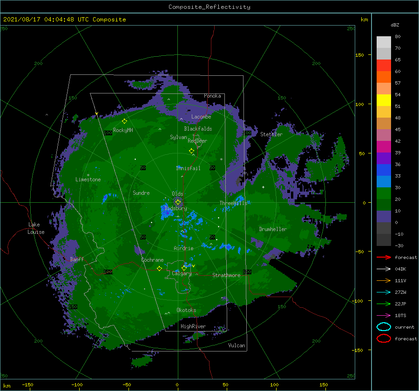Viewport: 419px width, 391px height.
Task: Click the Blackfalds city label
Action: (x=198, y=129)
